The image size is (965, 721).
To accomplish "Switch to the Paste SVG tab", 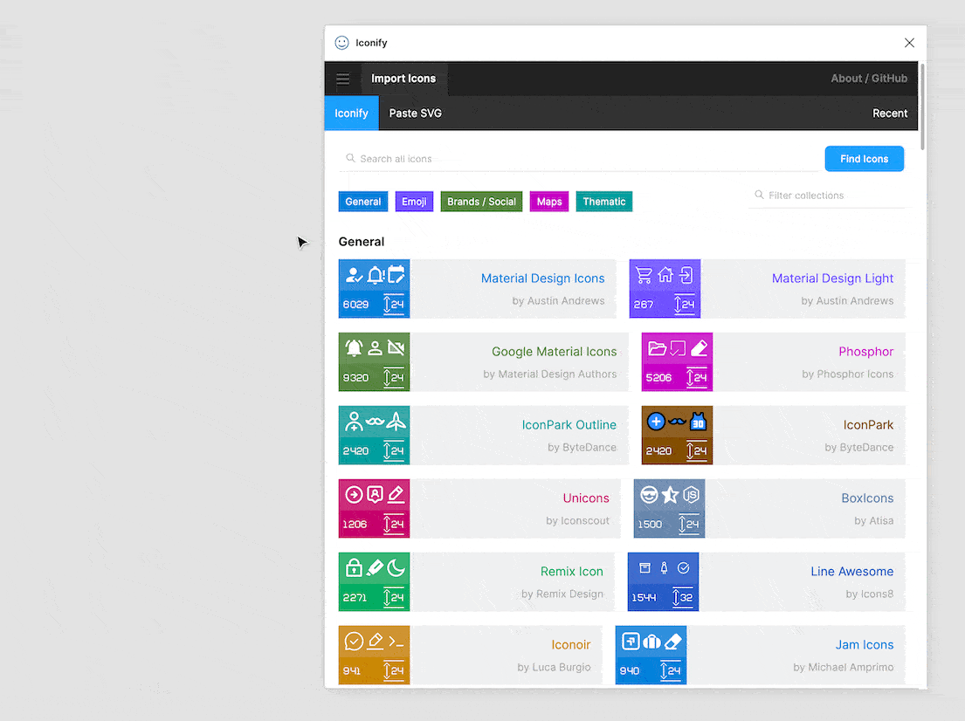I will click(415, 113).
